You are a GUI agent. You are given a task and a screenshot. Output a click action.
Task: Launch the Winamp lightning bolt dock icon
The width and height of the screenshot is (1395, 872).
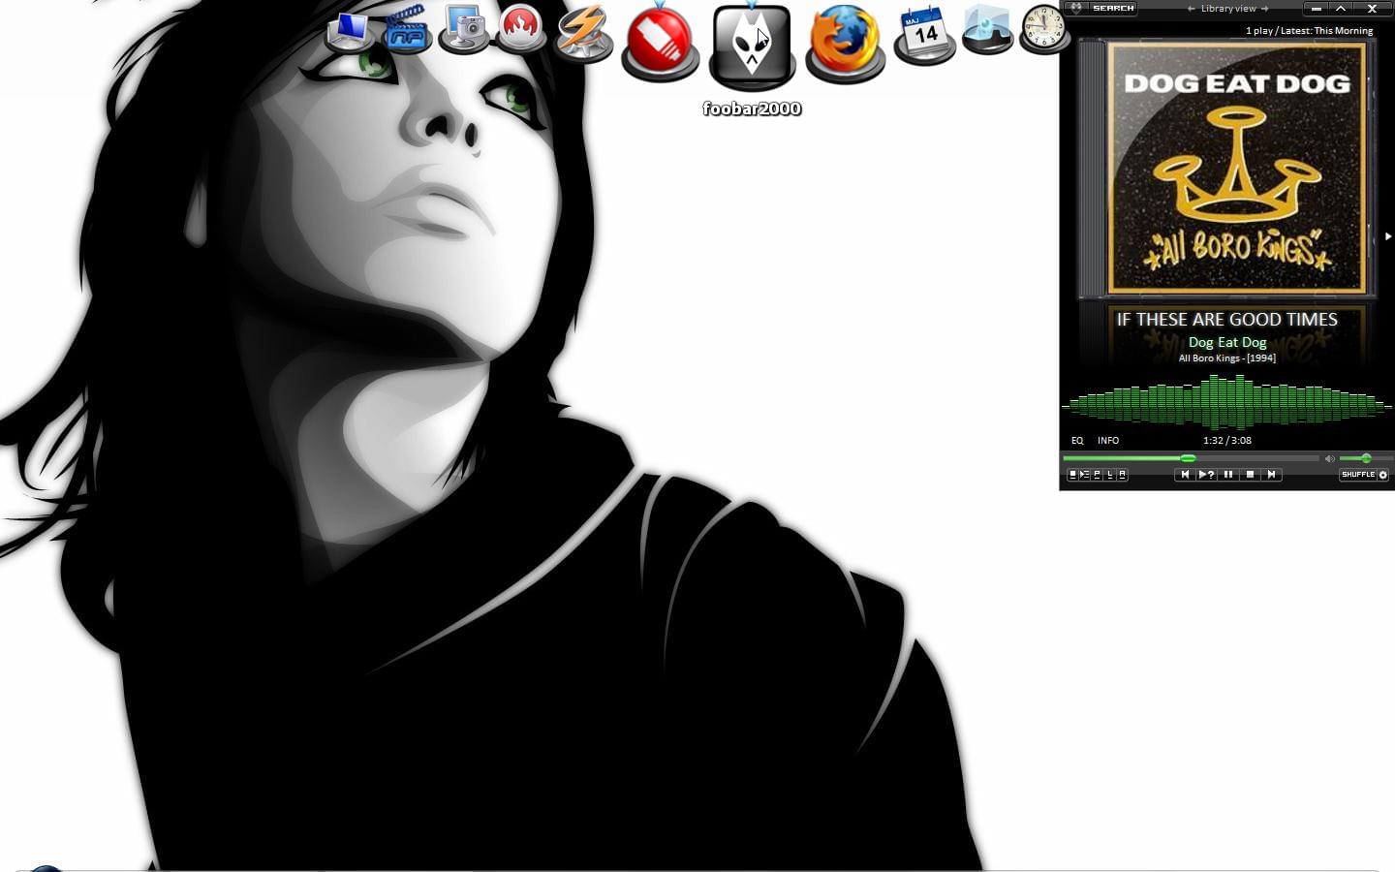pos(583,32)
